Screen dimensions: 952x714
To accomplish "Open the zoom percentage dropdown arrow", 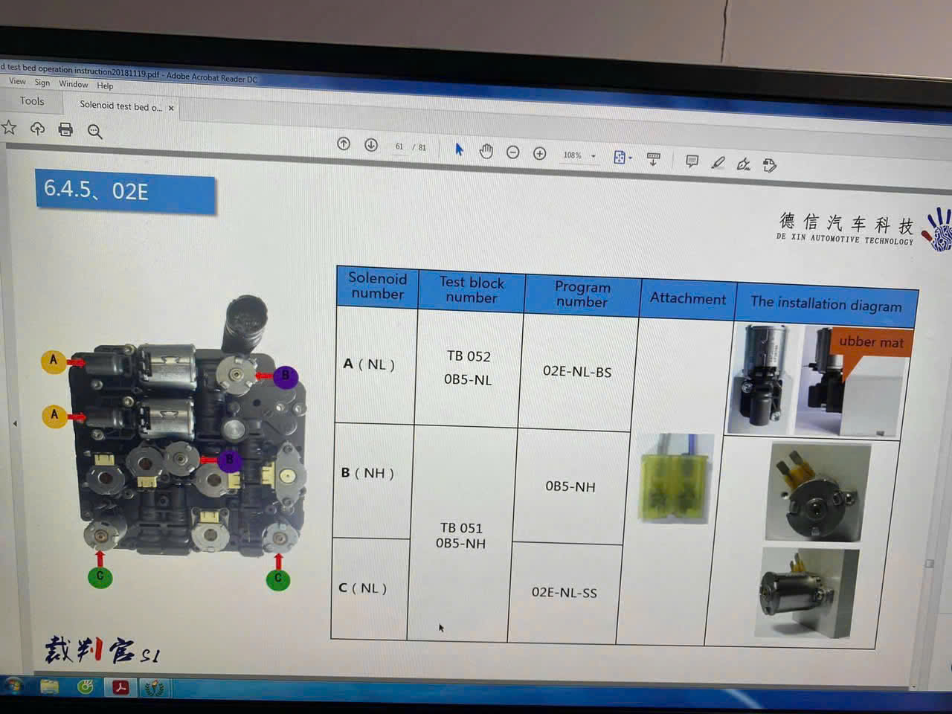I will coord(594,156).
